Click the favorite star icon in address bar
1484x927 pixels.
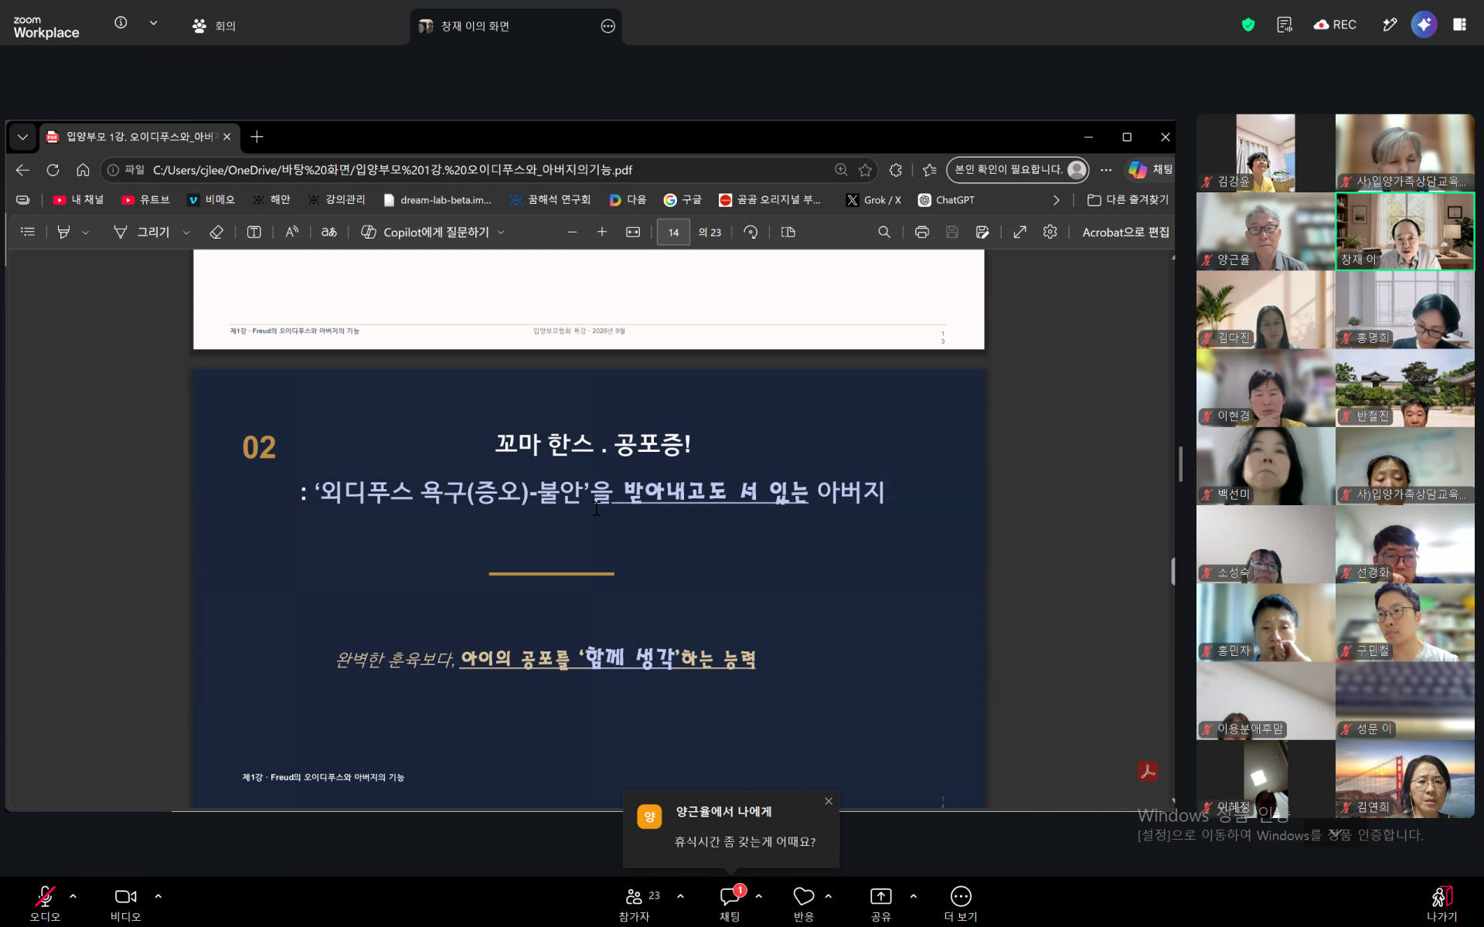[x=865, y=170]
